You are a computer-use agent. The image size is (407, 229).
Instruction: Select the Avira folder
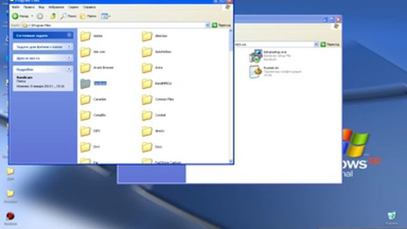[x=152, y=68]
